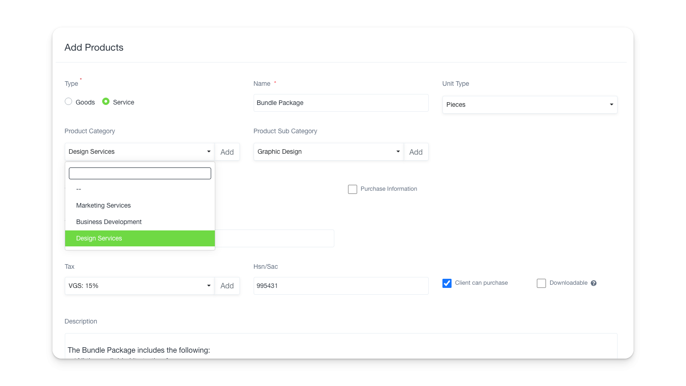Screen dimensions: 686x386
Task: Select the Service radio button
Action: [106, 102]
